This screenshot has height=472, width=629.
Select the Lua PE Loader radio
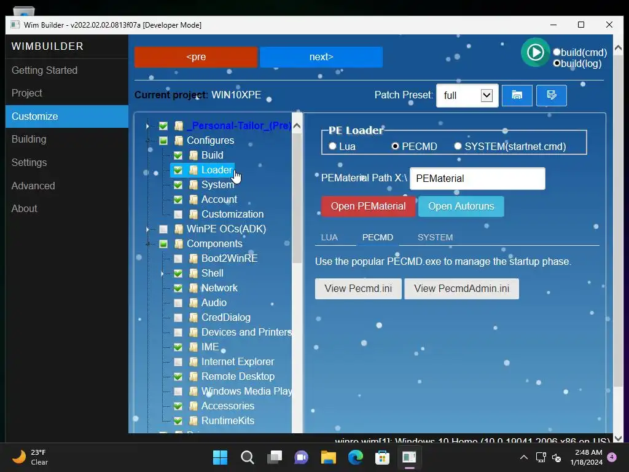click(x=332, y=146)
